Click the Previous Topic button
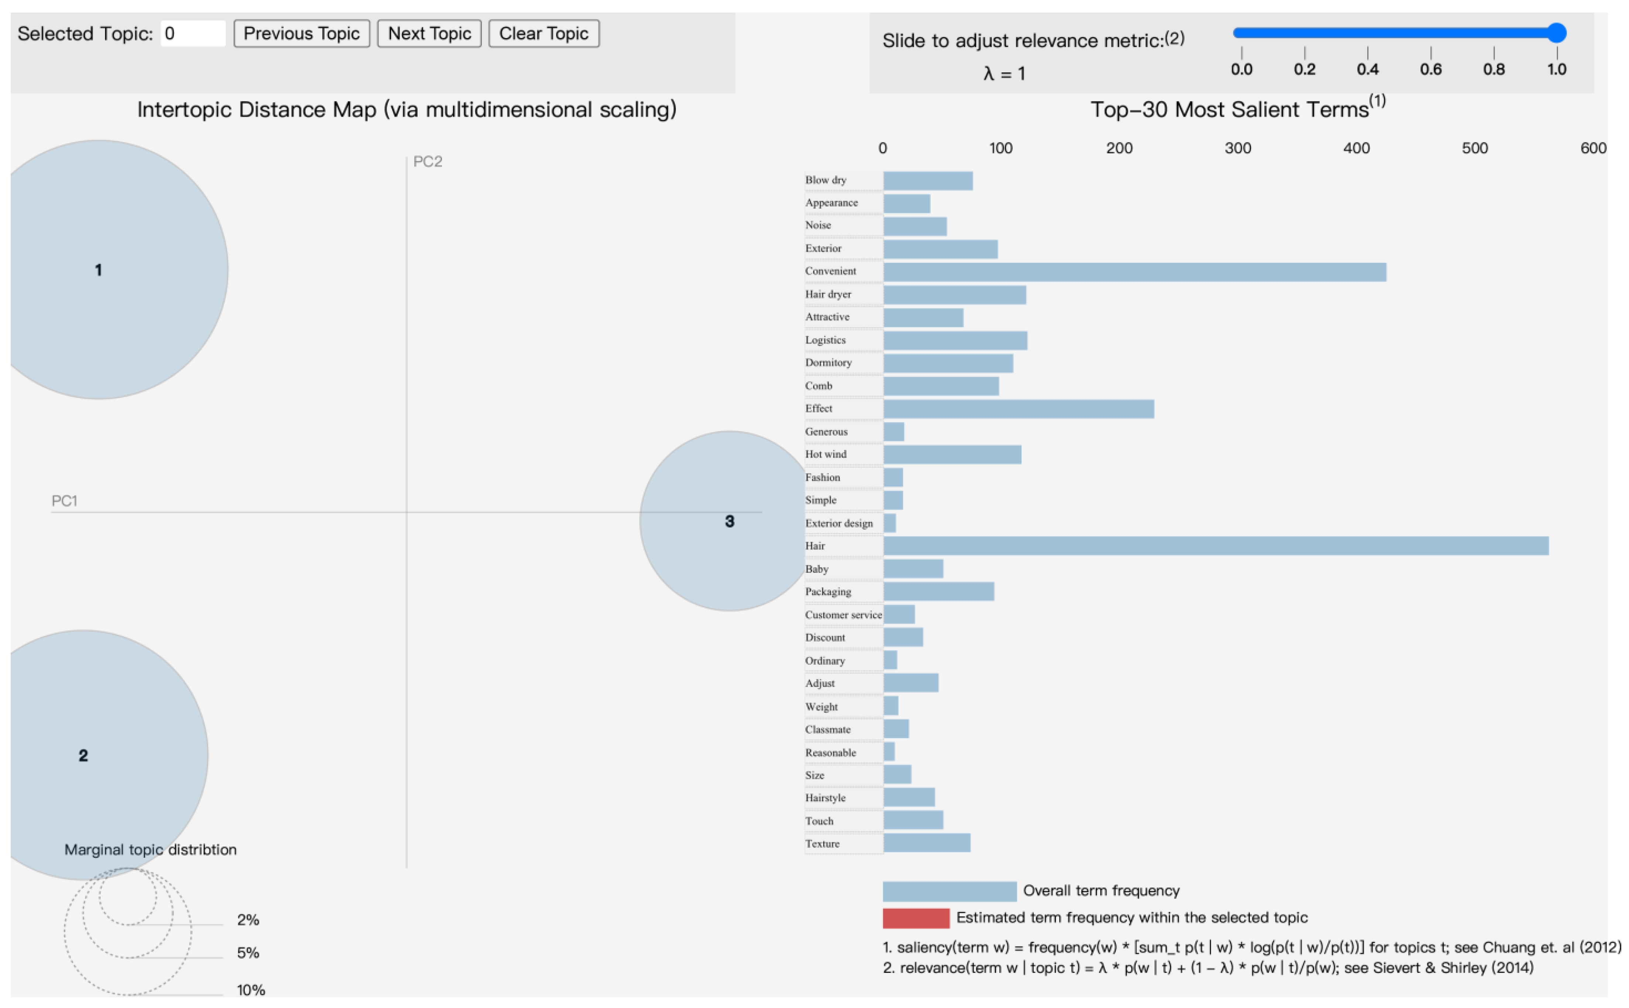 click(301, 33)
